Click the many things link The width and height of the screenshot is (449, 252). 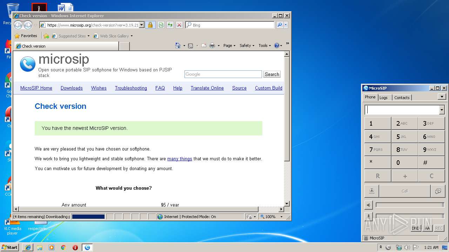180,159
